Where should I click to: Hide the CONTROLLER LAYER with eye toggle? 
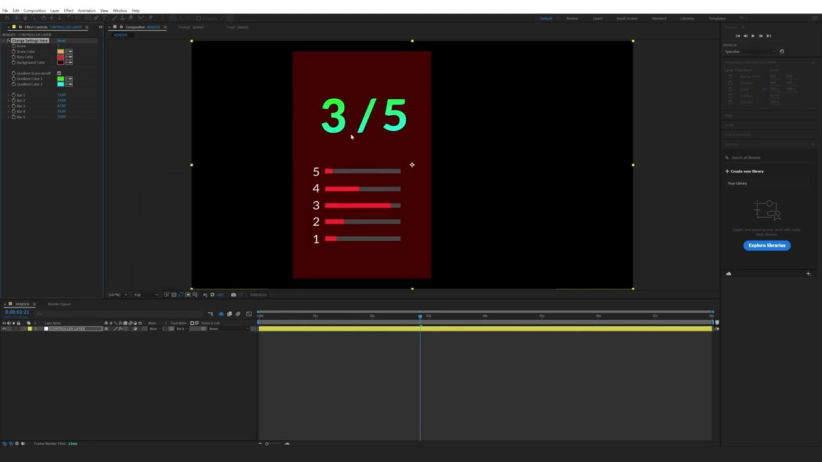pos(4,329)
